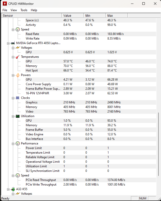This screenshot has width=161, height=201.
Task: Click the Temperatures thermometer icon
Action: tap(18, 57)
